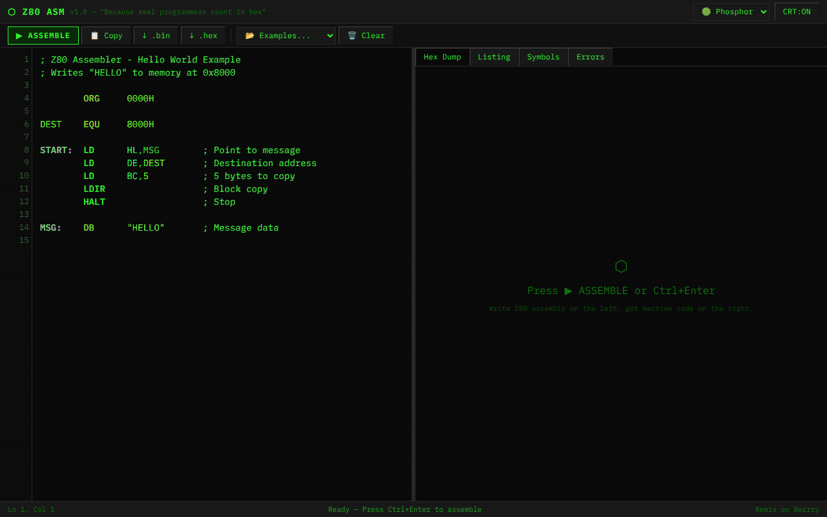Click the LDIR instruction
Screen dimensions: 827x517
pyautogui.click(x=94, y=189)
